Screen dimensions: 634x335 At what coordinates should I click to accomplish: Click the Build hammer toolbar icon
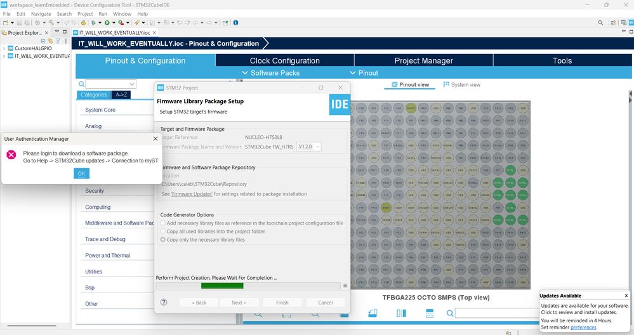[51, 23]
